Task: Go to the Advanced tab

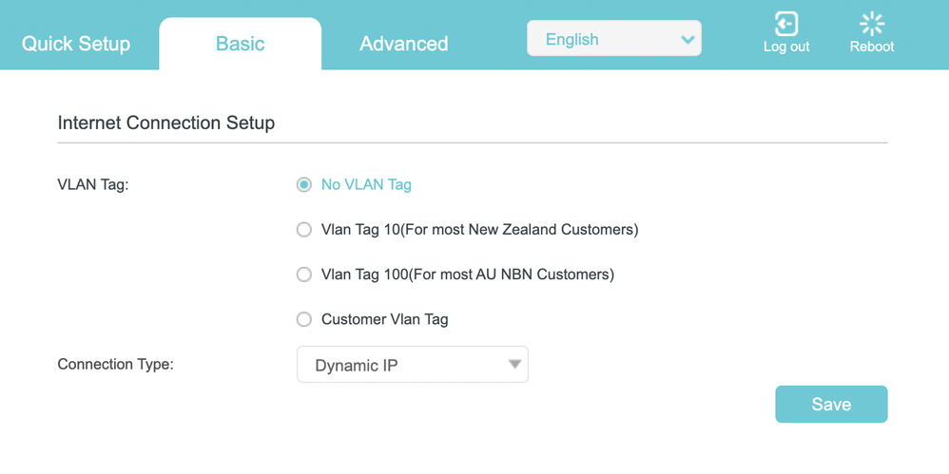Action: [403, 44]
